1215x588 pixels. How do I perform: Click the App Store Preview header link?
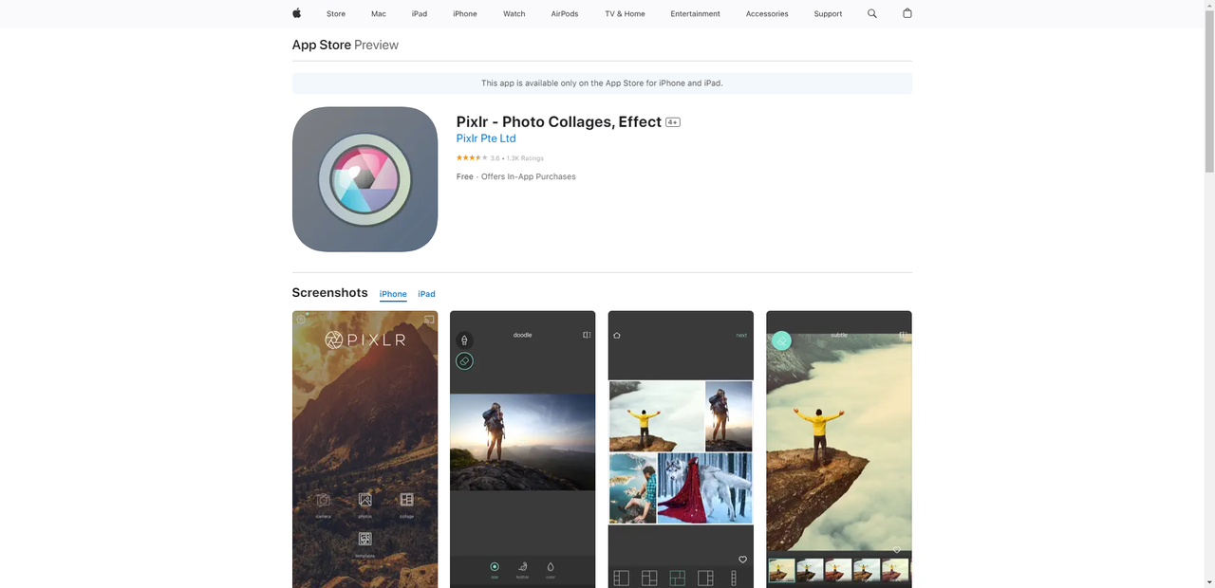pos(346,45)
